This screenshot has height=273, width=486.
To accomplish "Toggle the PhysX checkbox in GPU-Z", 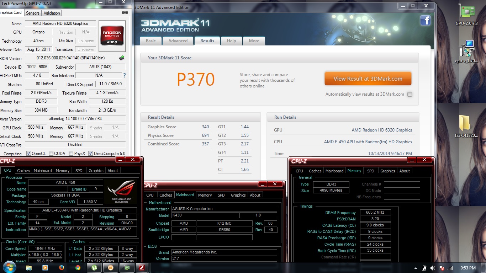I will (71, 154).
